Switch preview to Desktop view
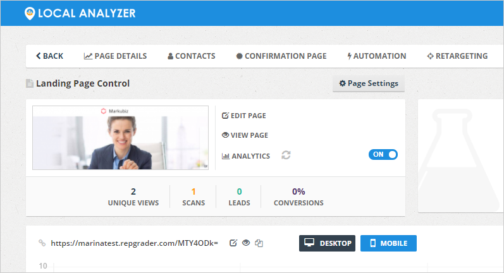 click(327, 243)
